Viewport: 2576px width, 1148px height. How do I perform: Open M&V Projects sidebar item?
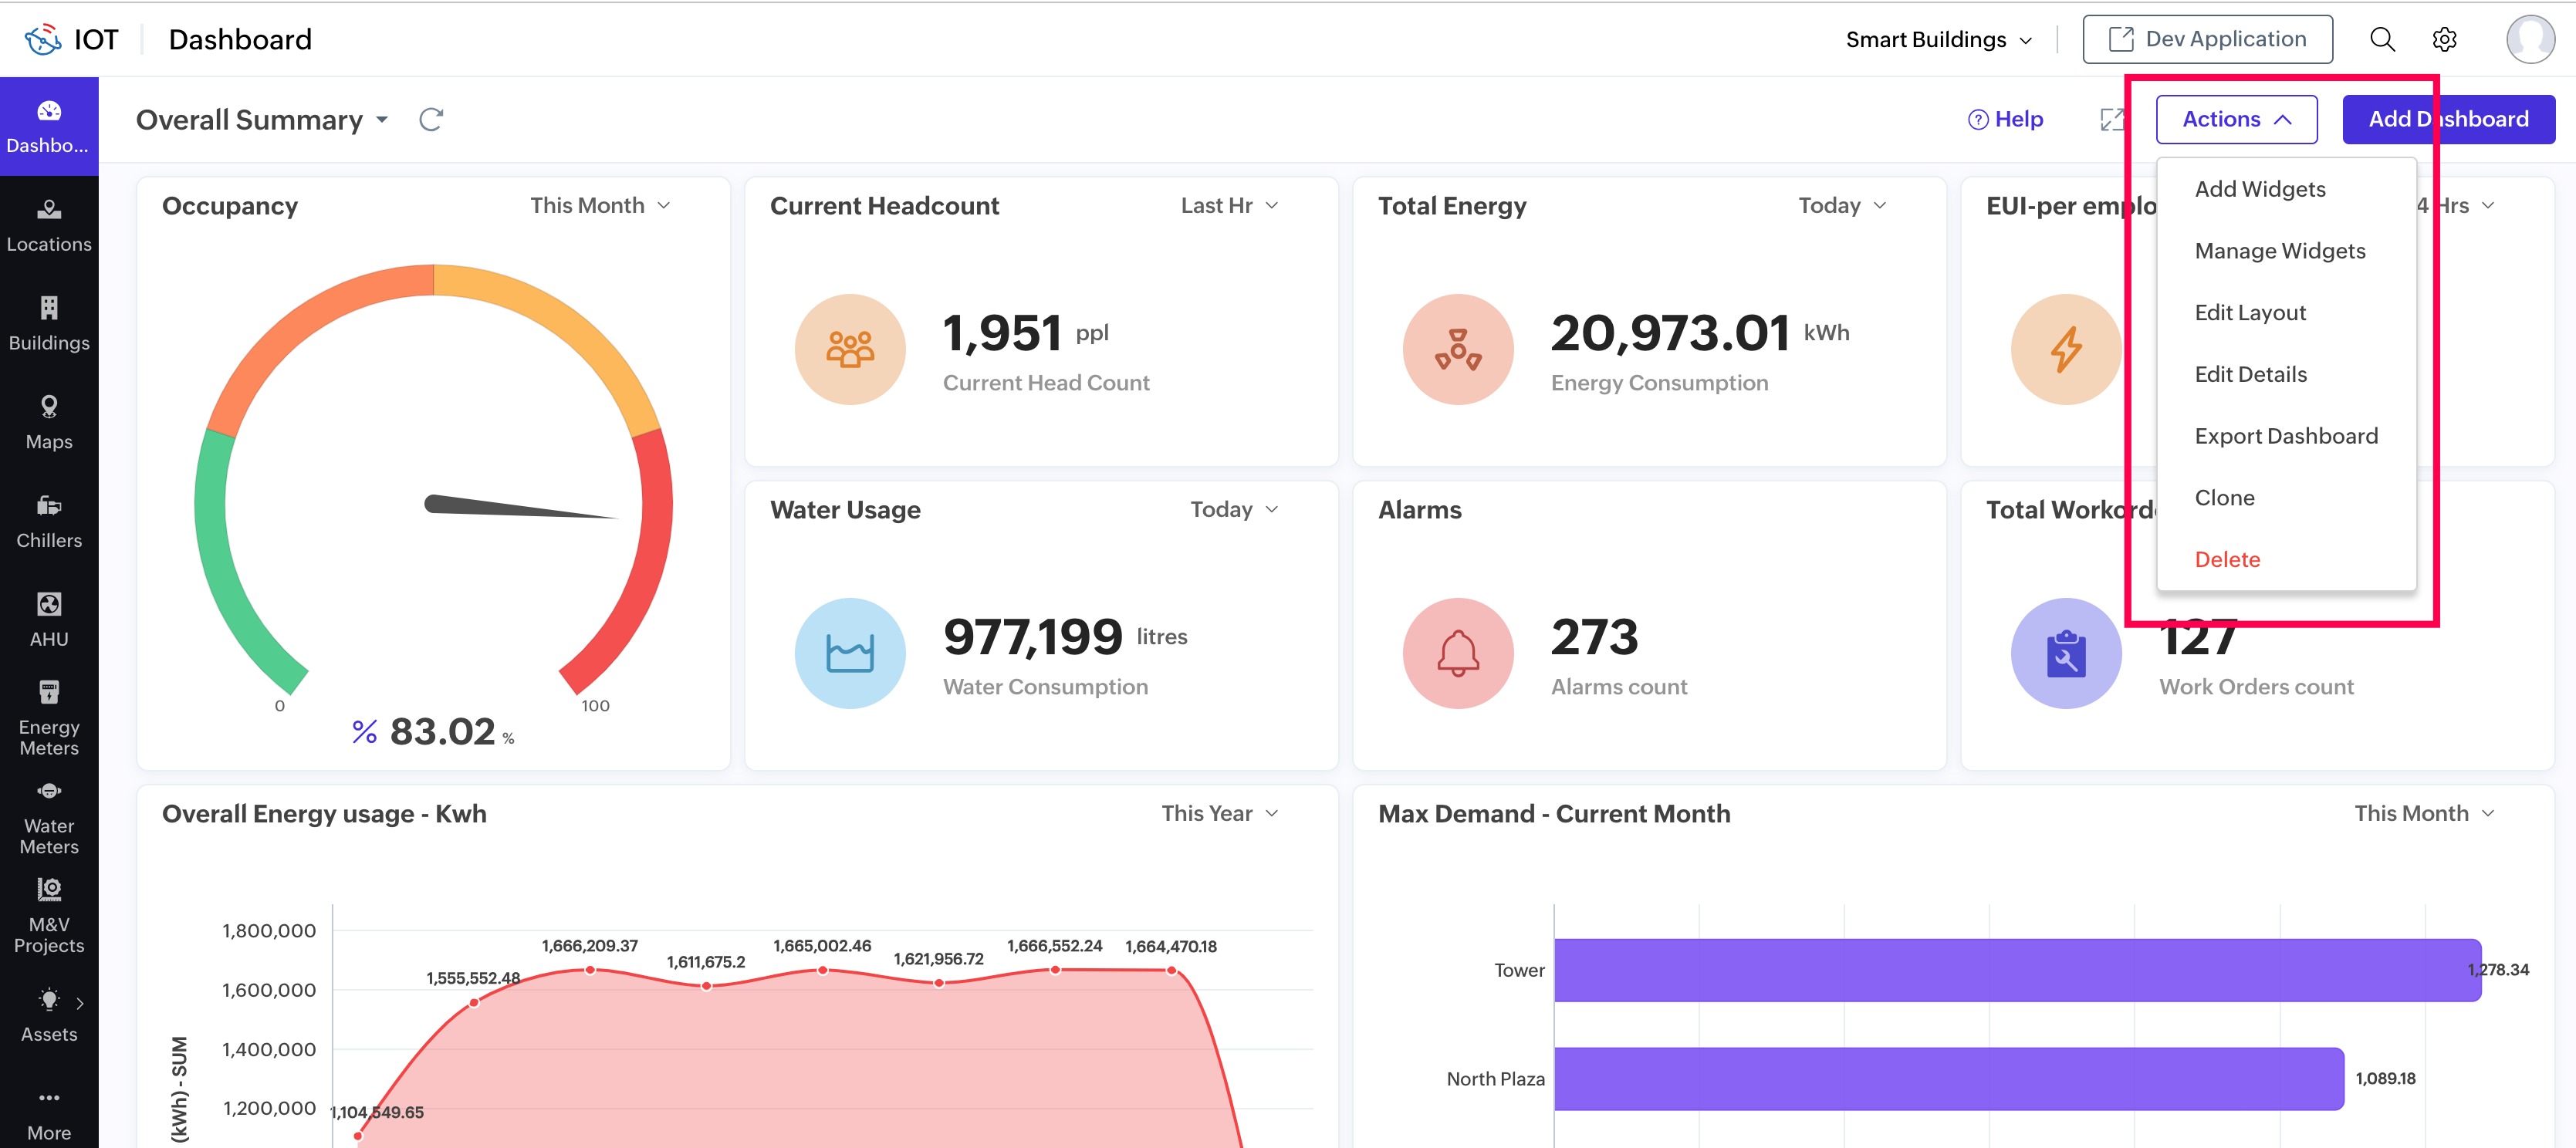click(48, 915)
